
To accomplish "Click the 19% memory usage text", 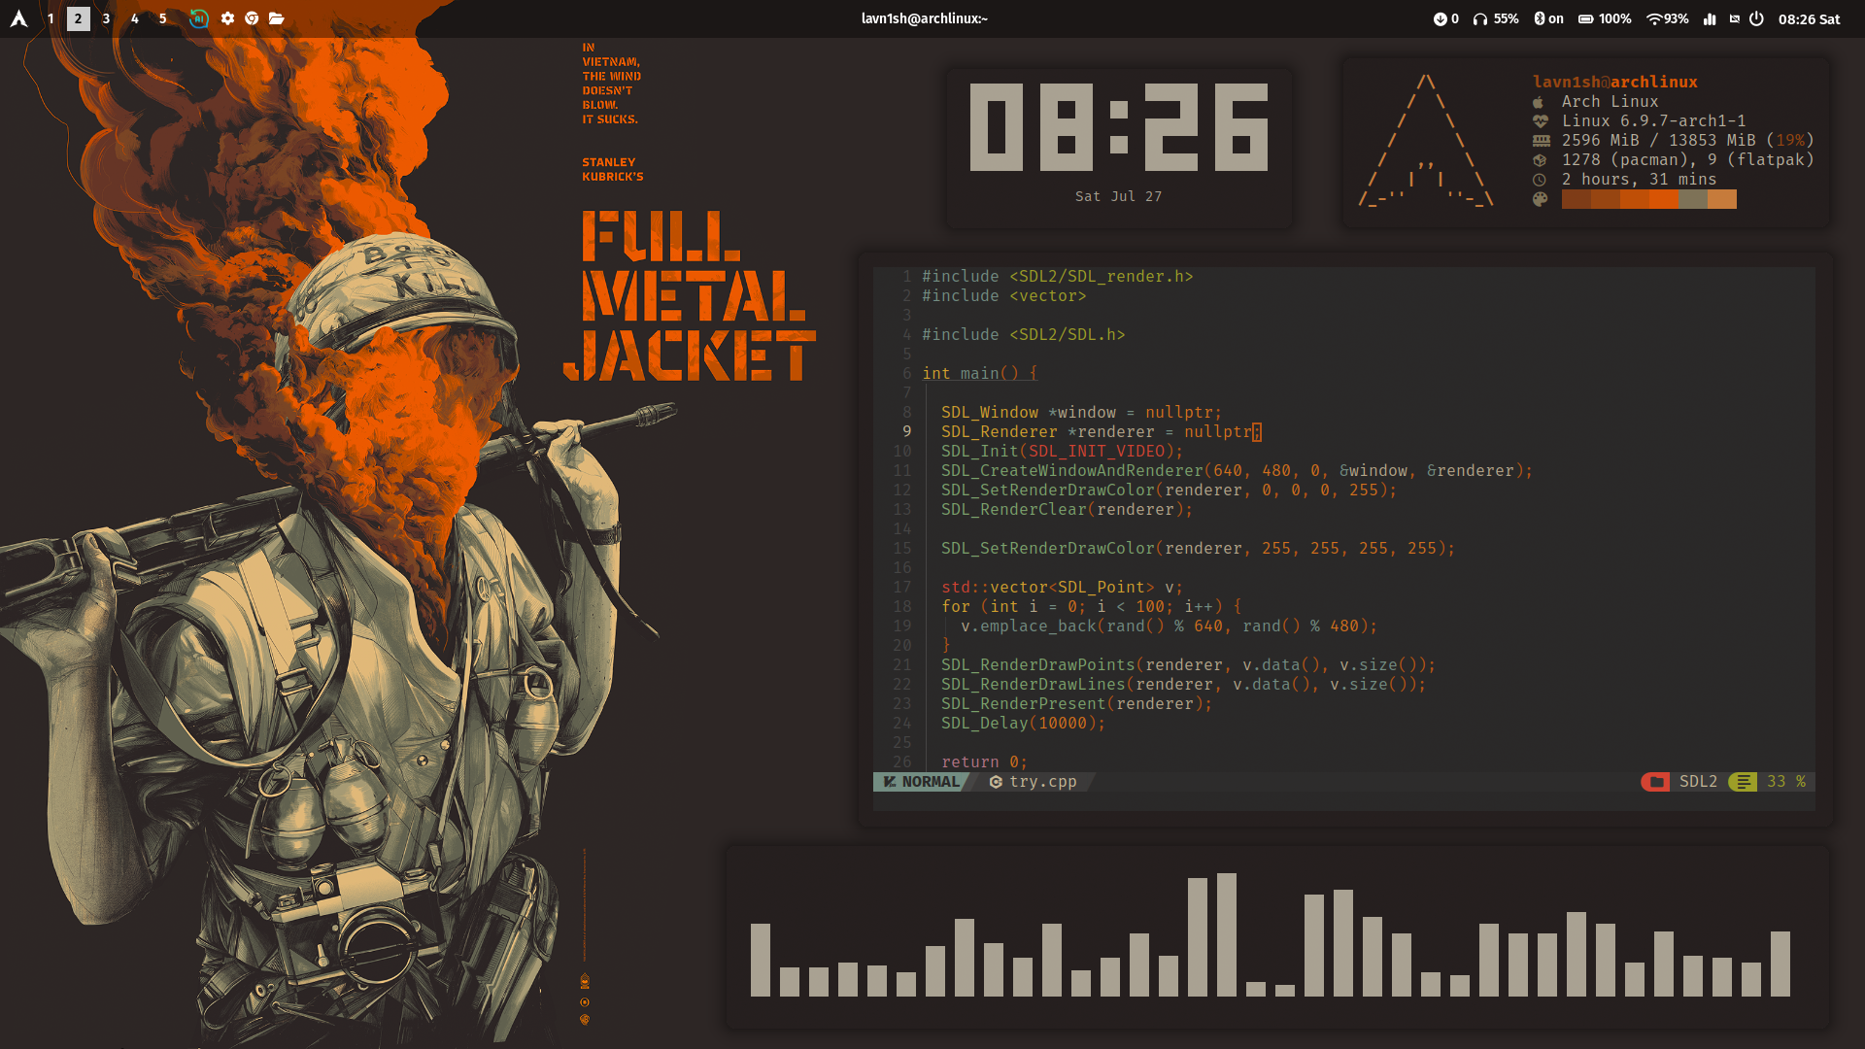I will [x=1790, y=140].
